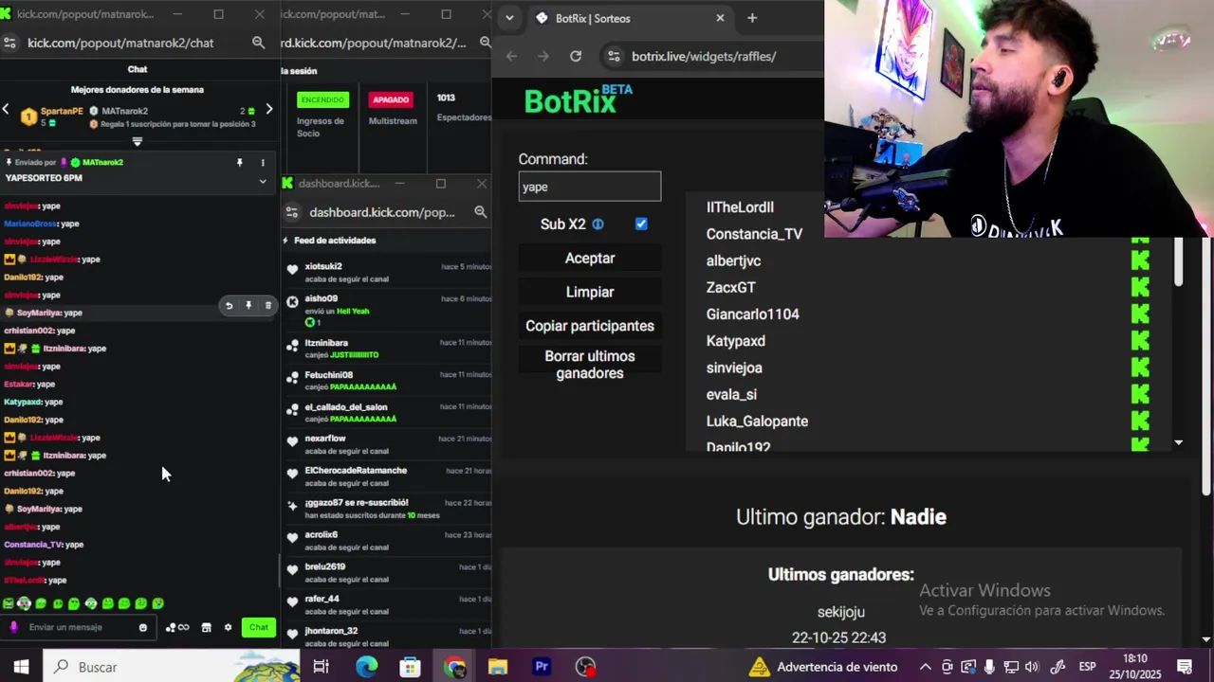Select participant ZacxGT in raffle list
Image resolution: width=1214 pixels, height=682 pixels.
click(x=730, y=287)
